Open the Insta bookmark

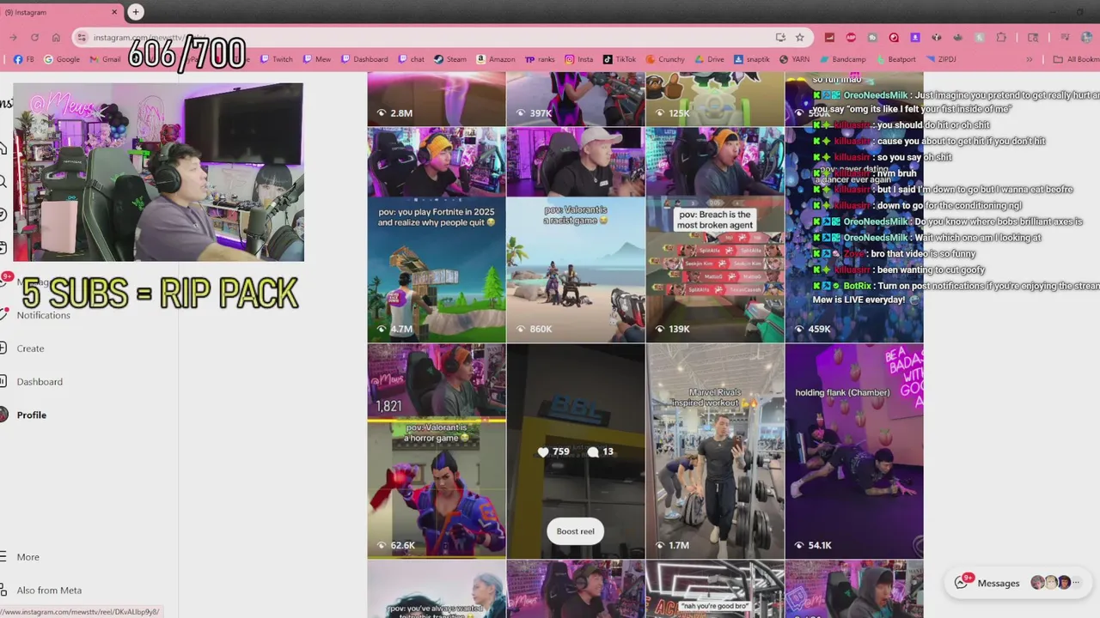579,59
